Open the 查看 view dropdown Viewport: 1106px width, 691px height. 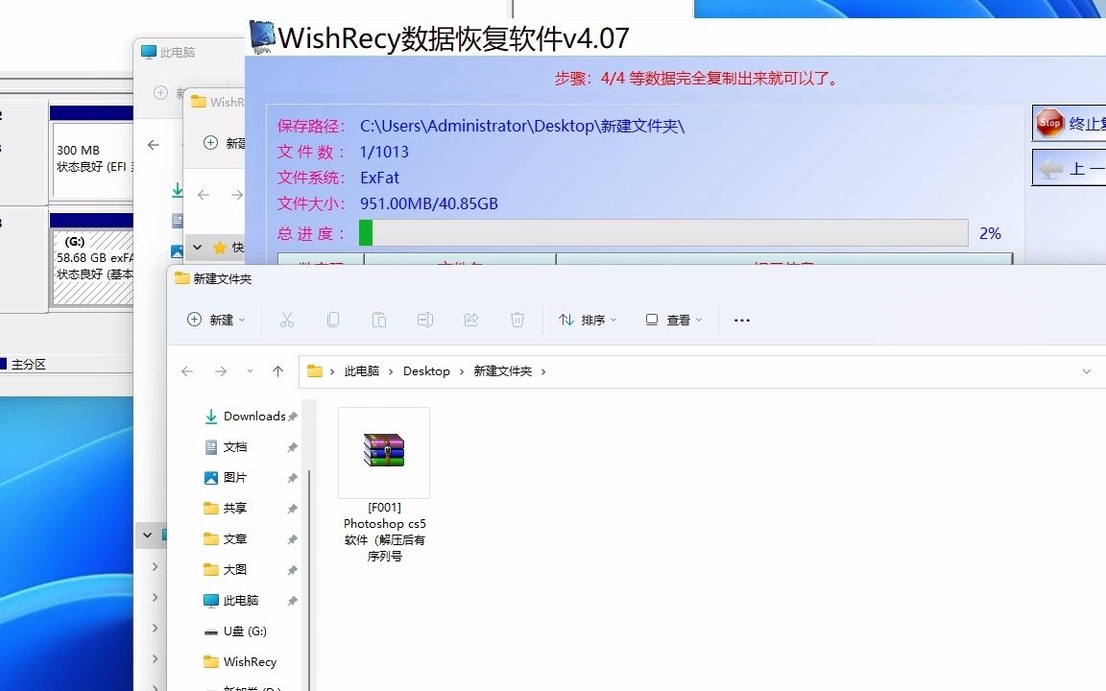[x=673, y=320]
